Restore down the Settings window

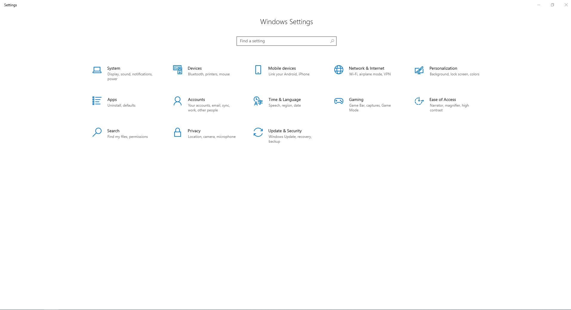click(x=552, y=5)
